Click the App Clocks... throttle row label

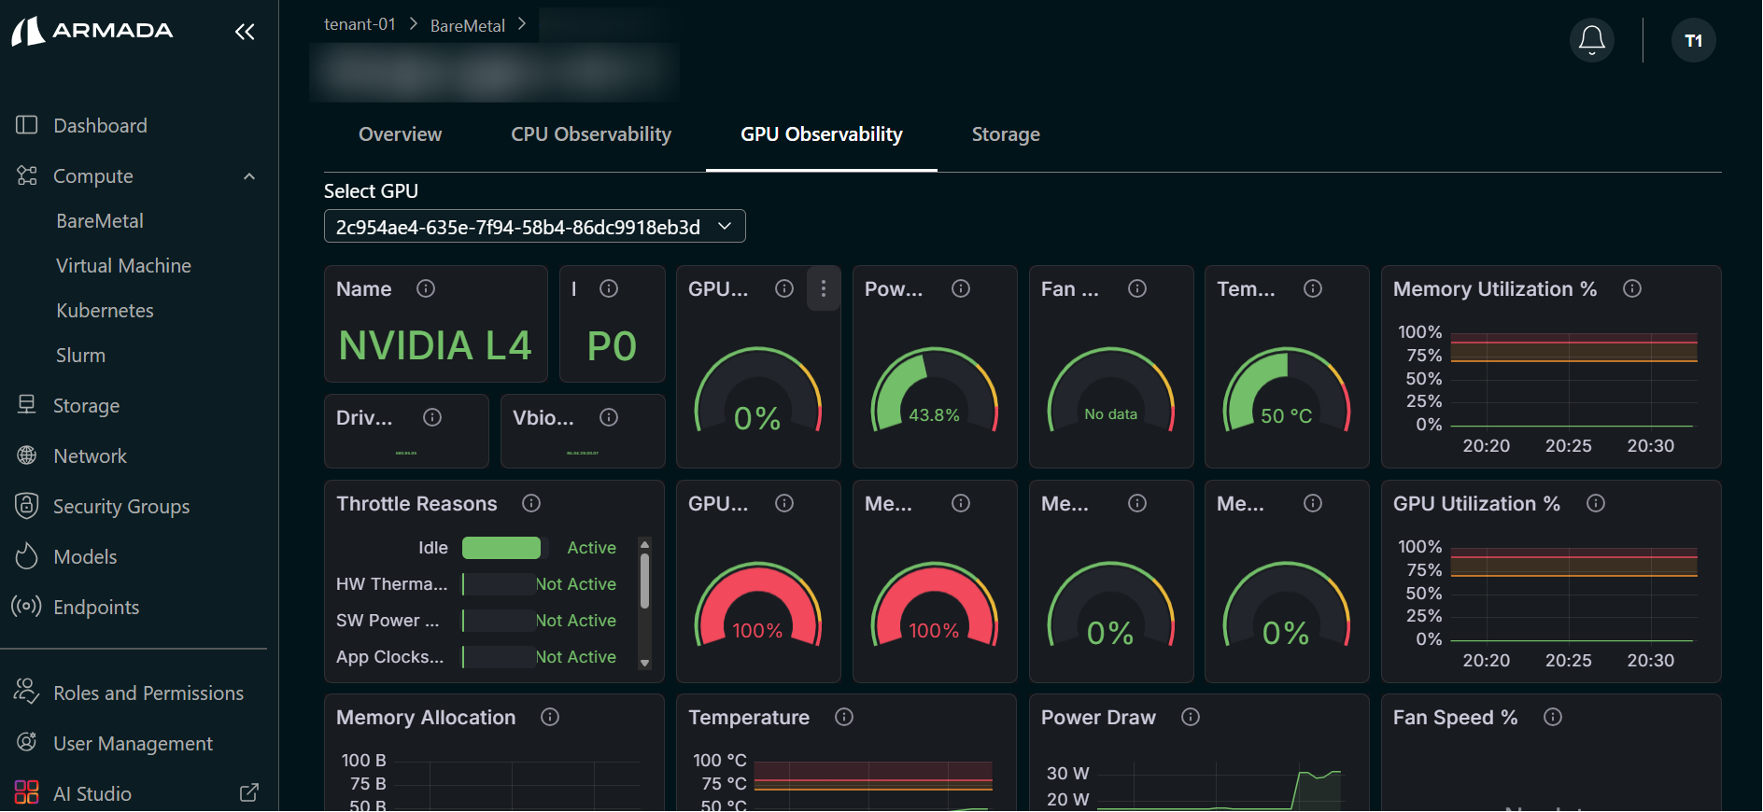point(389,657)
